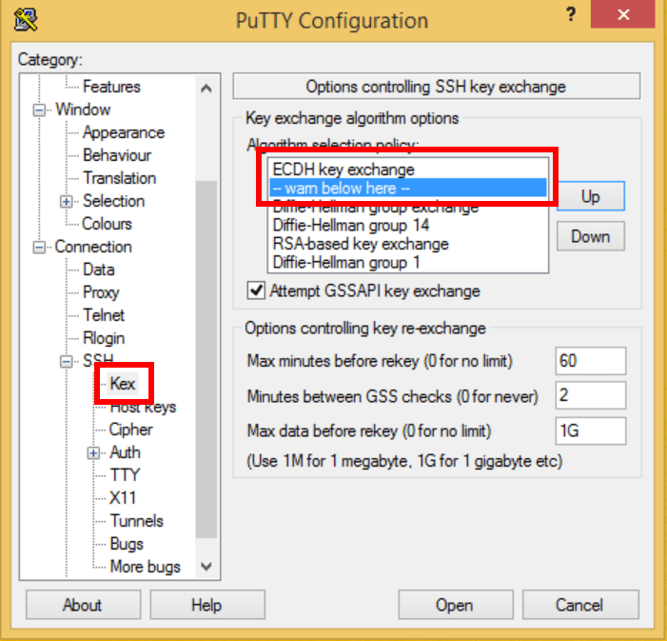This screenshot has width=667, height=641.
Task: Expand the Selection tree node
Action: point(66,202)
